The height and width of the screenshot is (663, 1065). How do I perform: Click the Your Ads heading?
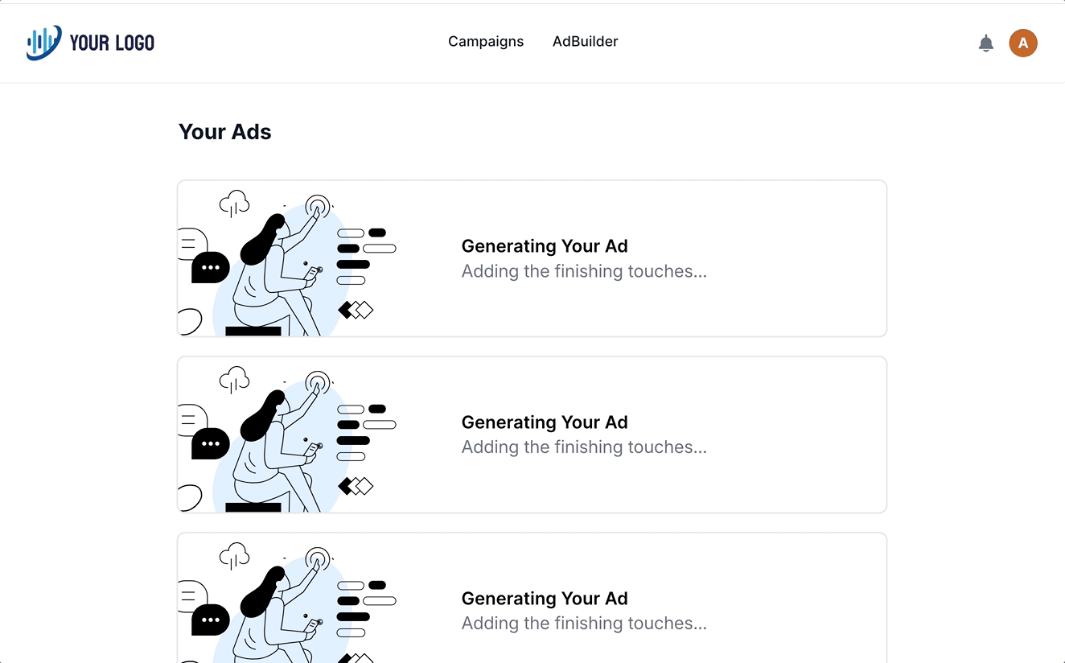[225, 131]
